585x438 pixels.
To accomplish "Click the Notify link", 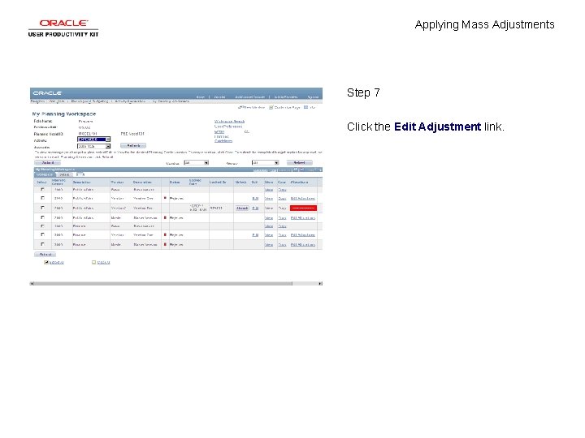I will 219,132.
